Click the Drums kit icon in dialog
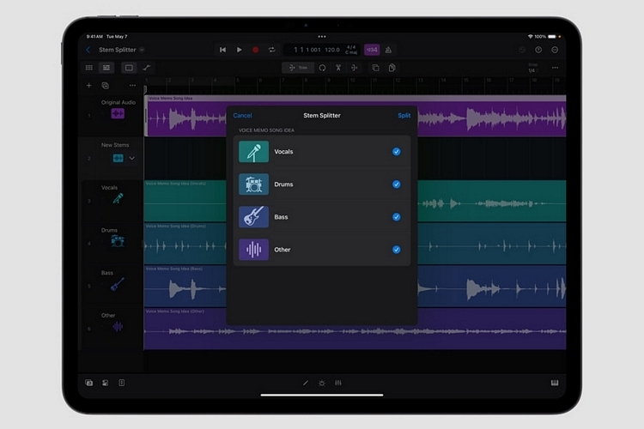644x429 pixels. [253, 184]
